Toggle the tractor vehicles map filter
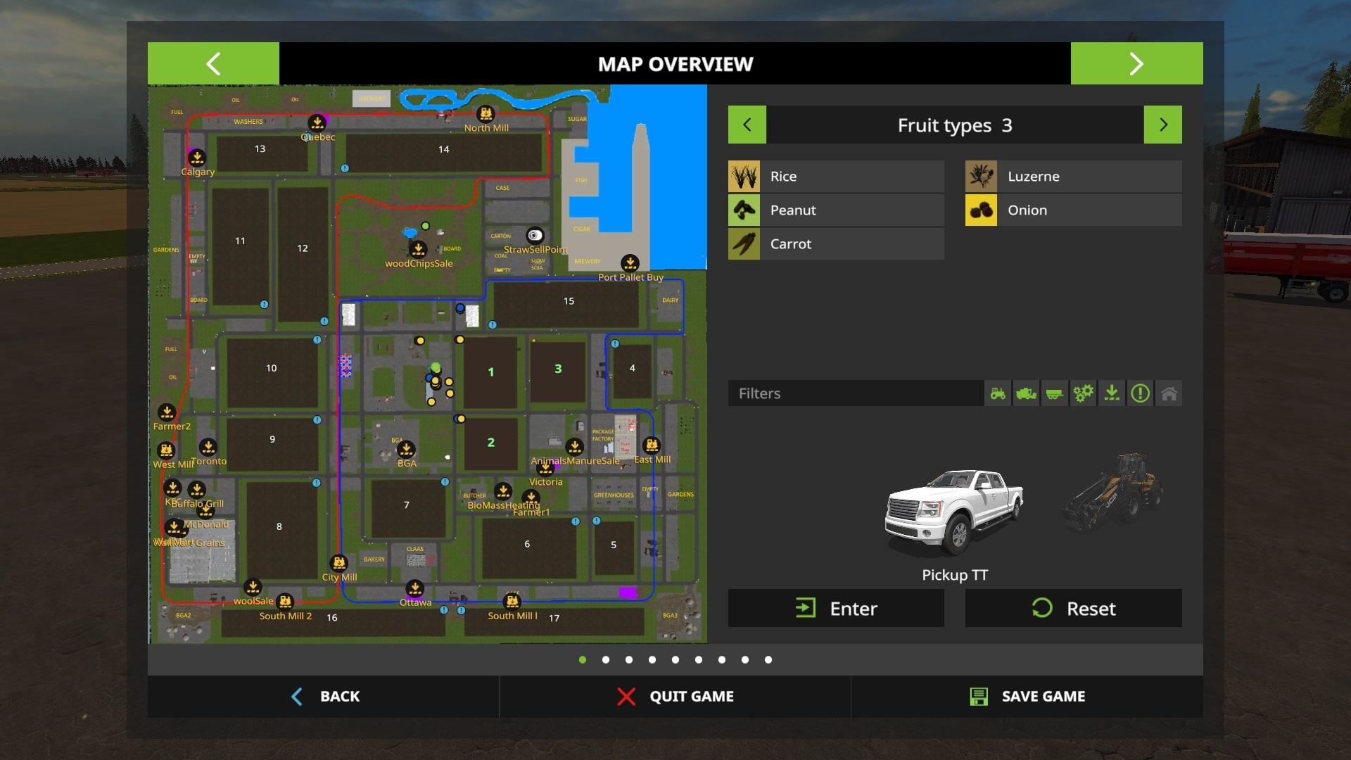 [998, 393]
